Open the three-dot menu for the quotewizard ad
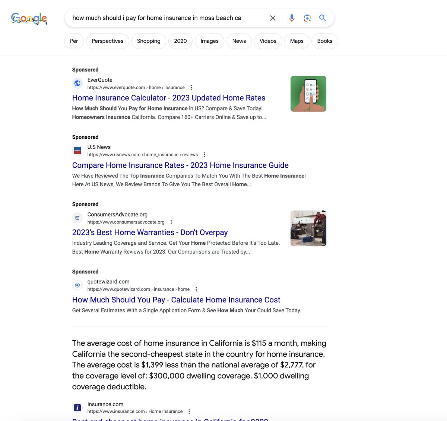The image size is (447, 421). 196,289
